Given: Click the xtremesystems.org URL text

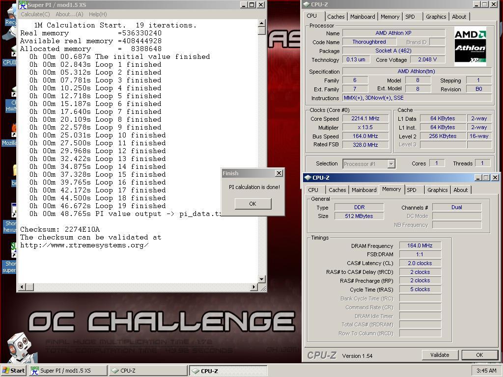Looking at the screenshot, I should 84,245.
